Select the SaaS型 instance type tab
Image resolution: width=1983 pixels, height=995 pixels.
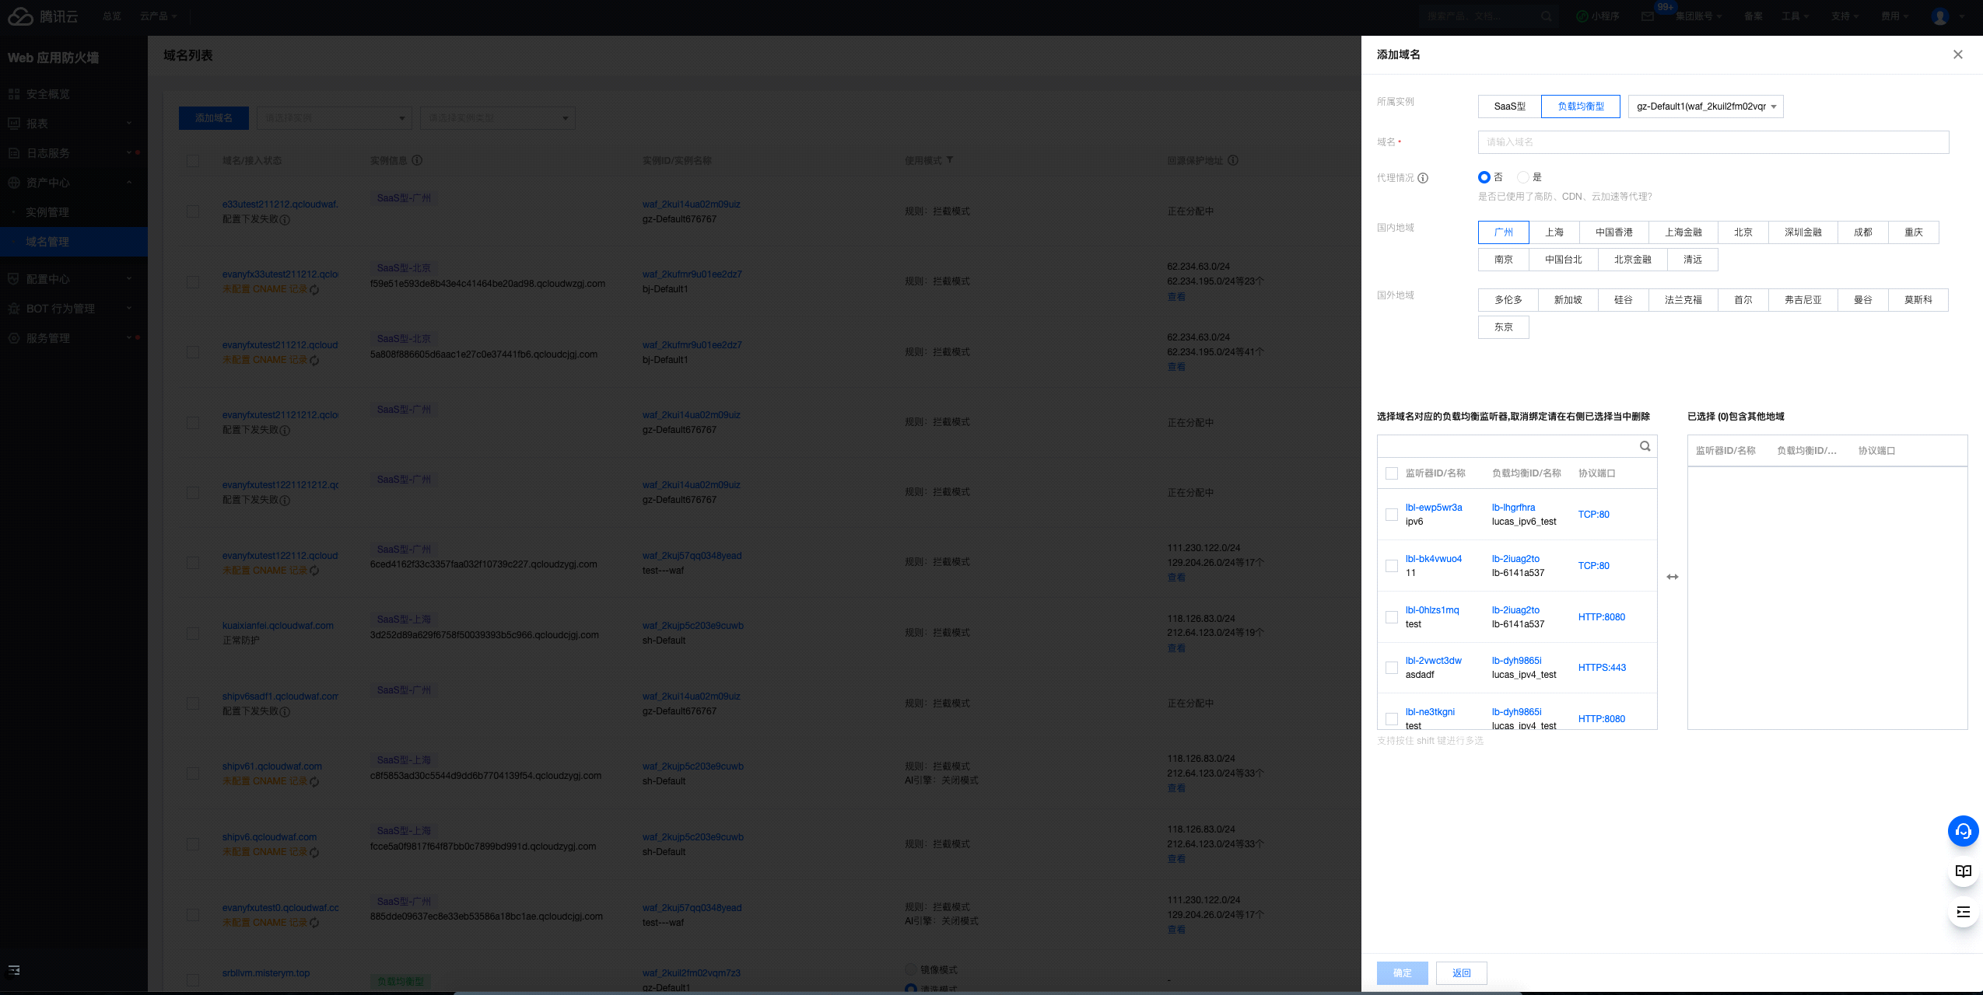[1509, 106]
